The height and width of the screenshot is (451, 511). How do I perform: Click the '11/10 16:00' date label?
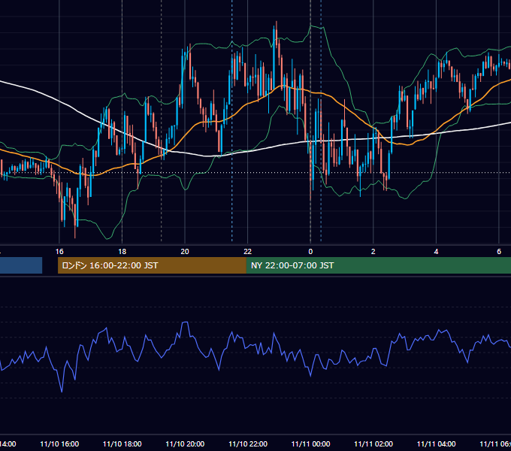tap(59, 444)
